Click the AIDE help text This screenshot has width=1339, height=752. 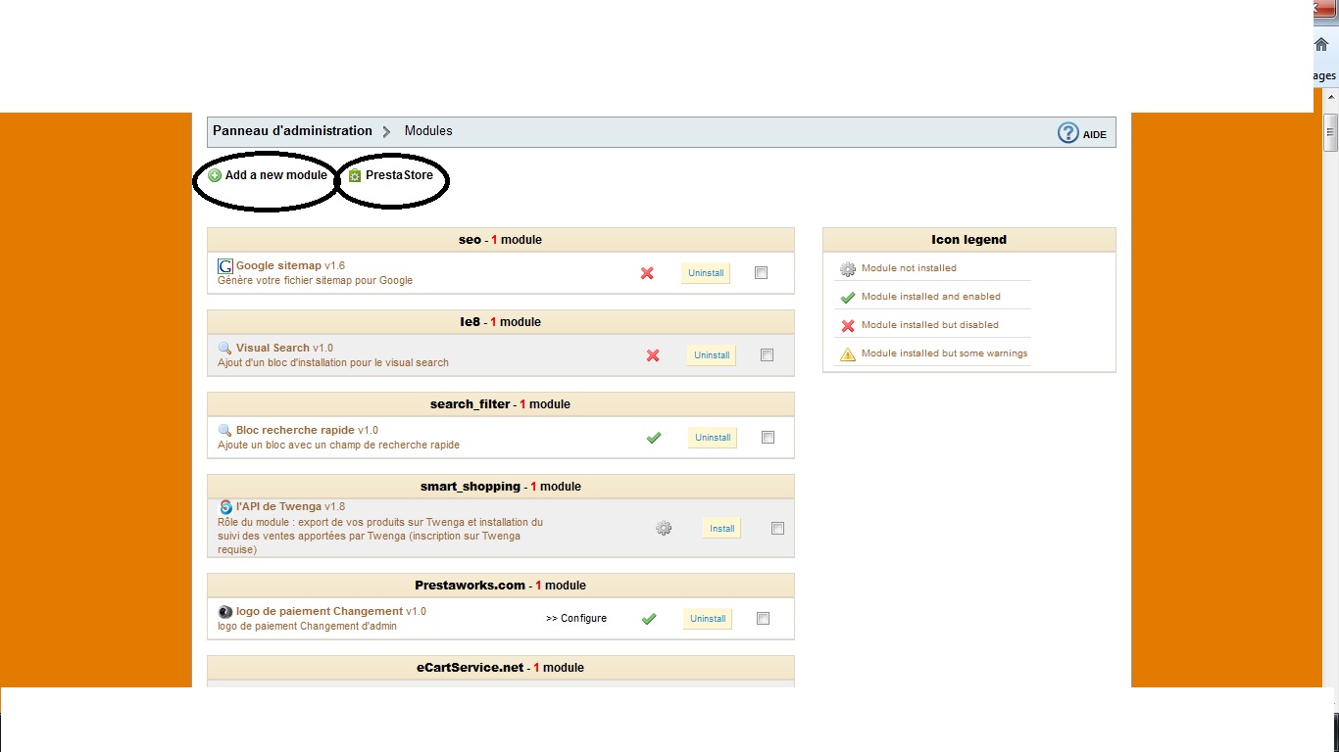click(x=1095, y=135)
